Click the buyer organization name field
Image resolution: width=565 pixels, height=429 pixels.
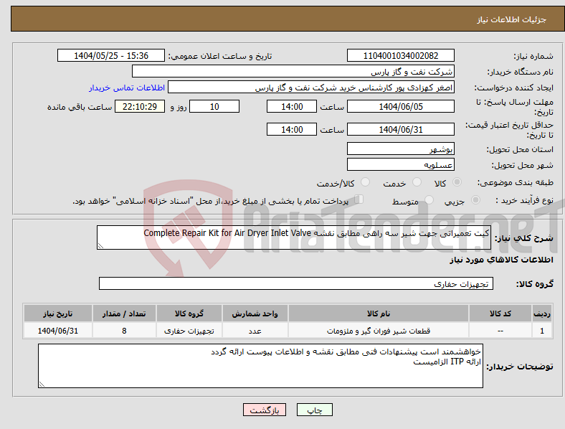click(x=293, y=71)
